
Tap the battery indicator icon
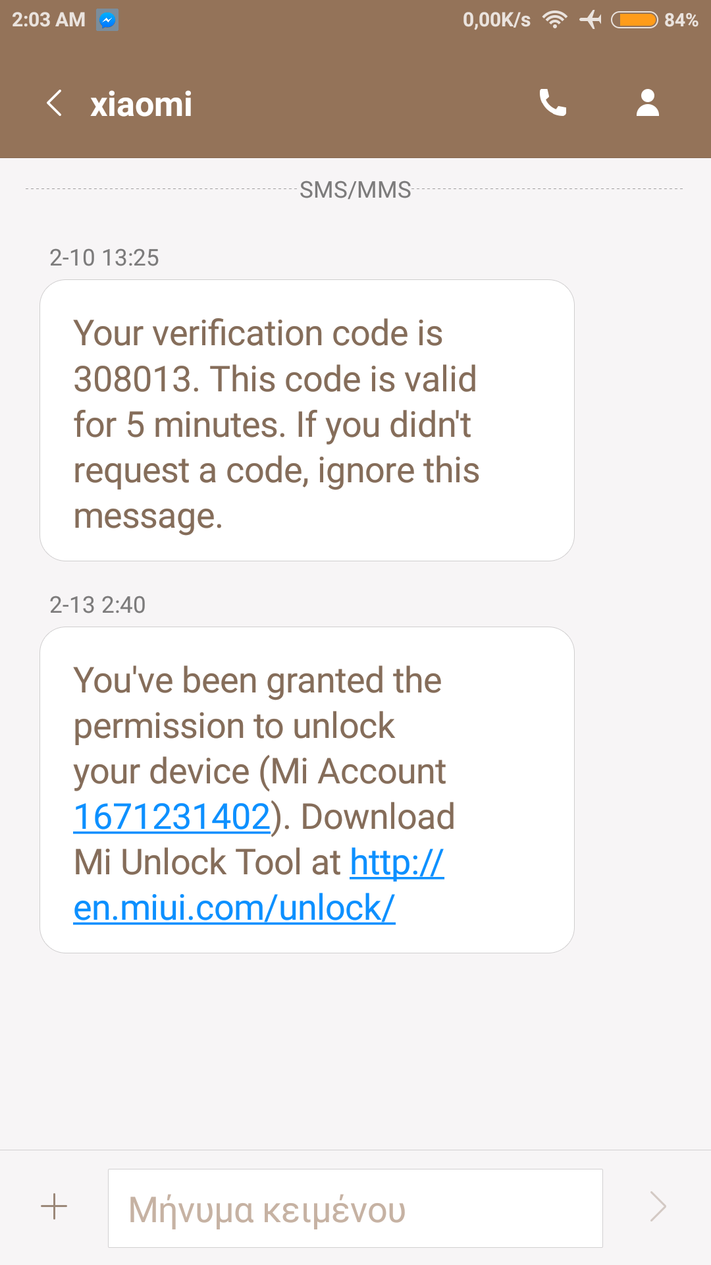[634, 20]
